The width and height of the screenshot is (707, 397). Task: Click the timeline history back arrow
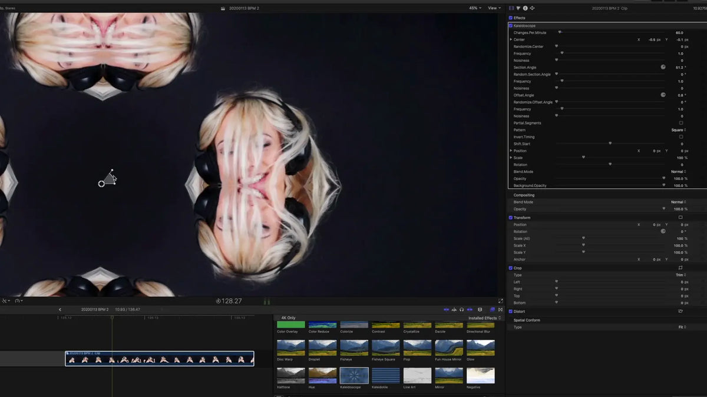click(x=60, y=309)
